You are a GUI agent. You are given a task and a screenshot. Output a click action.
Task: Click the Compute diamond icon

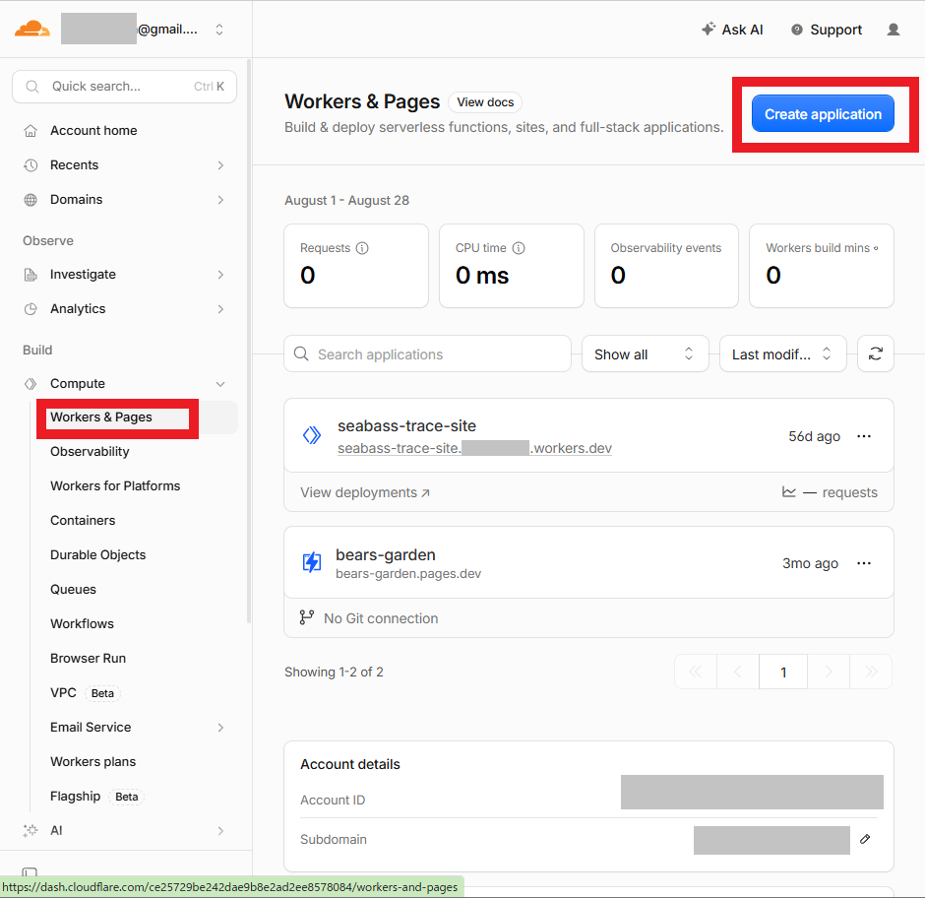tap(31, 384)
